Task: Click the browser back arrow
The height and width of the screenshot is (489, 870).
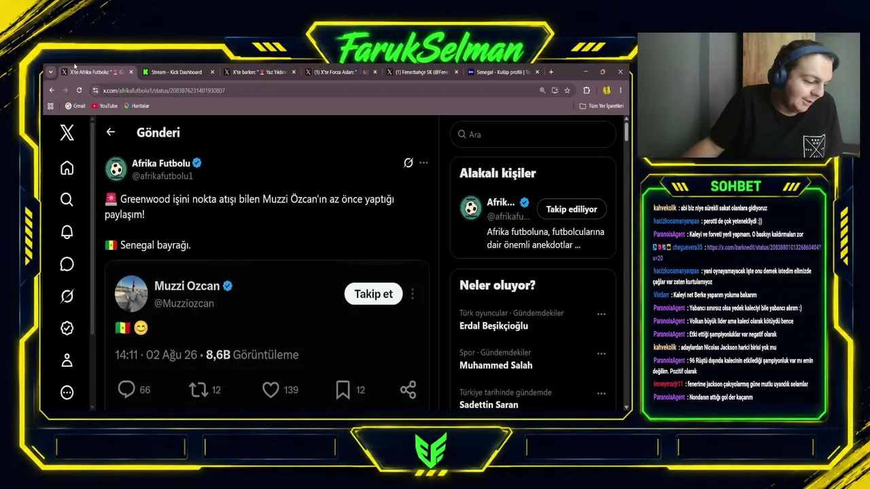Action: pyautogui.click(x=52, y=90)
